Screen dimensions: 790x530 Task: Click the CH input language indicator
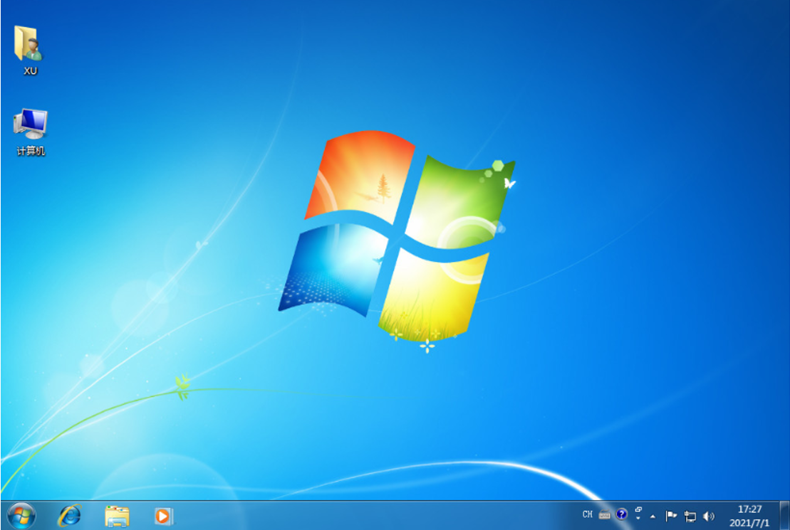(588, 514)
